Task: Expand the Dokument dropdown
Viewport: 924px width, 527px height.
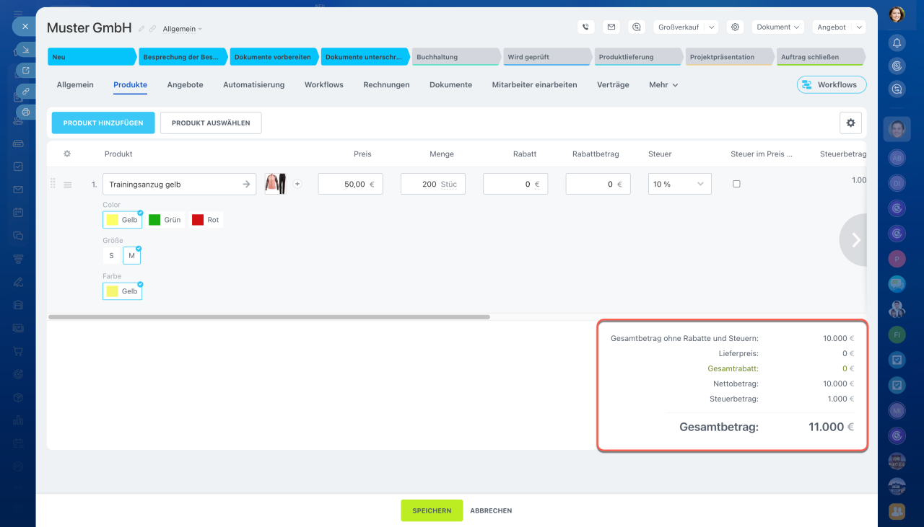Action: (x=777, y=27)
